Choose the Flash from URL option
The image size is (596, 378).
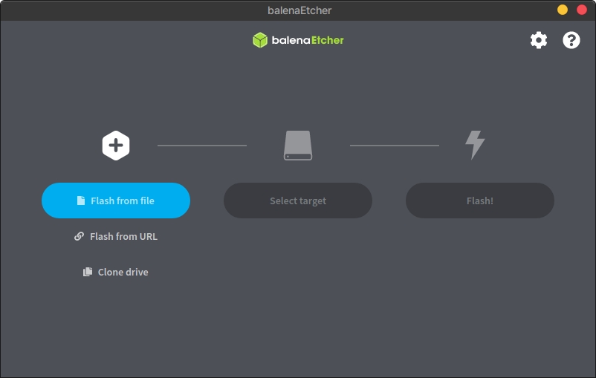123,237
